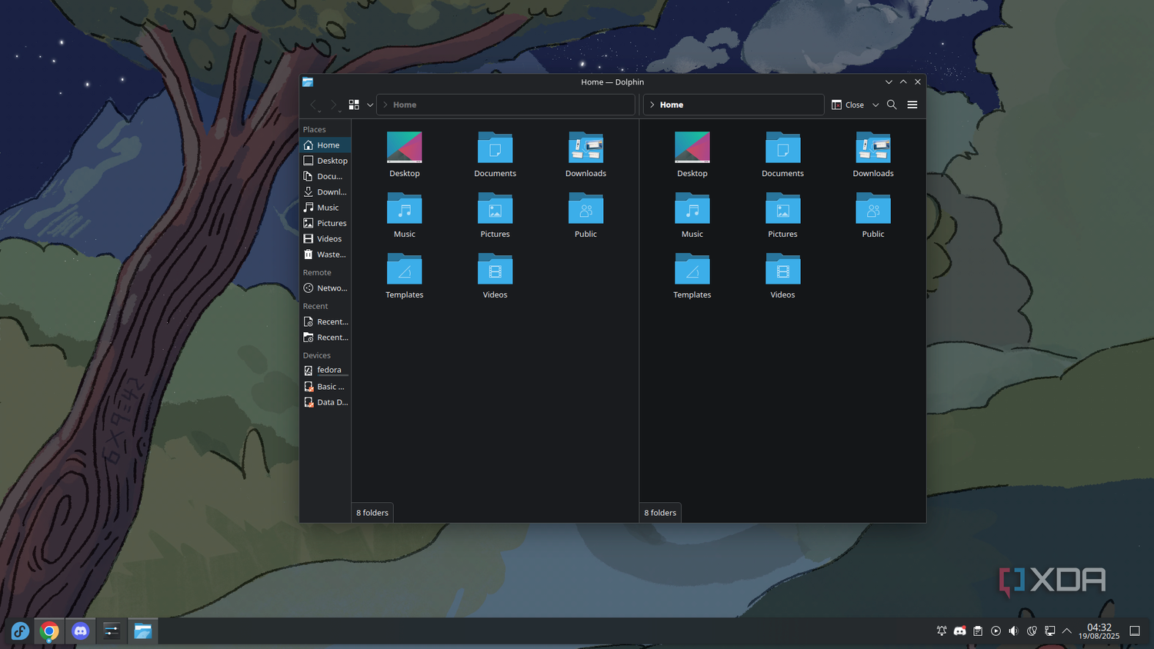
Task: Select Videos folder in right pane
Action: pos(782,275)
